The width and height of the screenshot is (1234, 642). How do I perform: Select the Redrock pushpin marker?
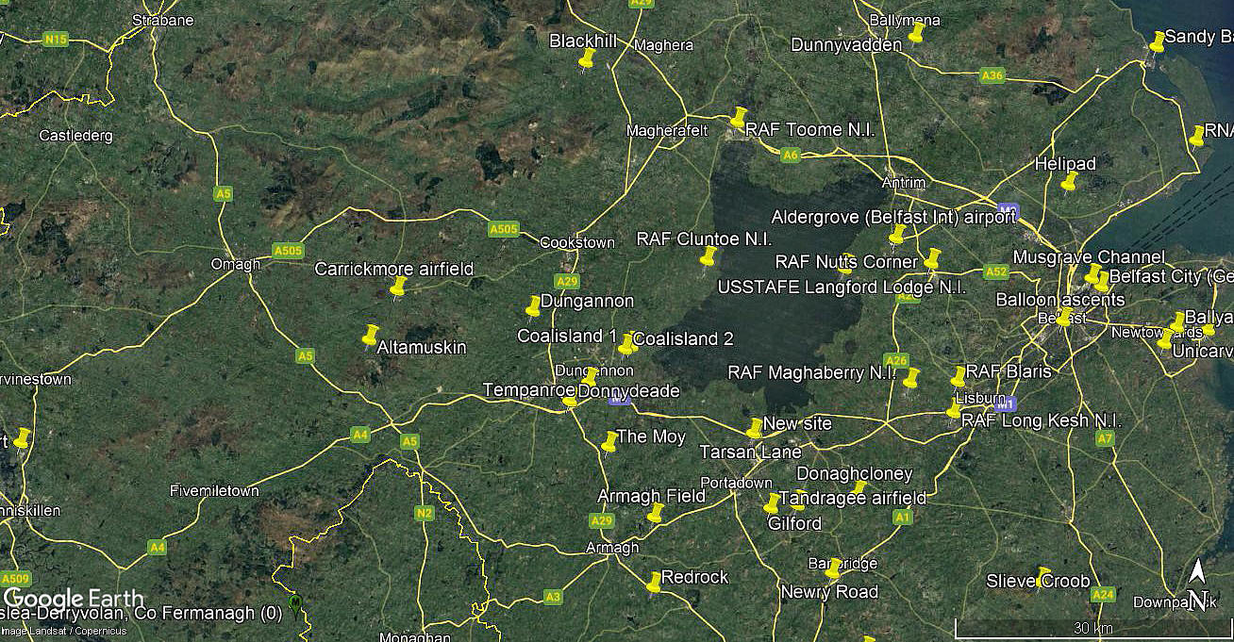655,582
